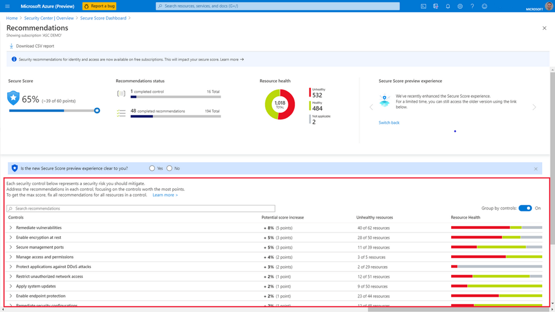Click the Remediate vulnerabilities resource health bar
555x312 pixels.
(496, 228)
